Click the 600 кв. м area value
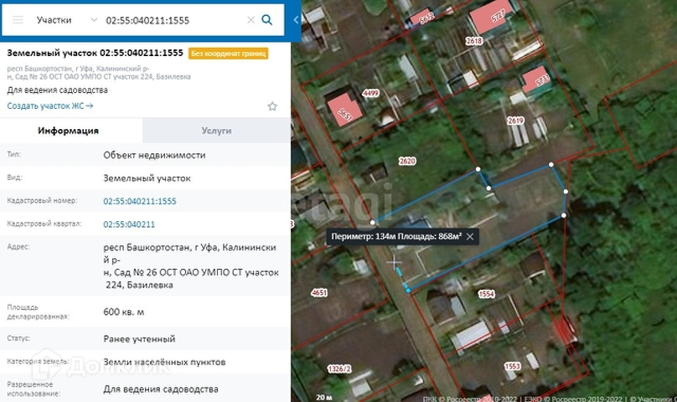Viewport: 677px width, 402px height. [123, 312]
